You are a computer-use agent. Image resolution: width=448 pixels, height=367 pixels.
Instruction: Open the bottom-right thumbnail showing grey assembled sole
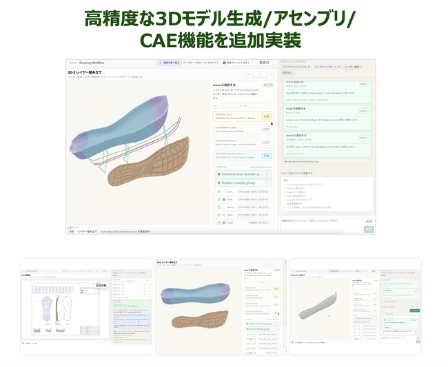355,307
